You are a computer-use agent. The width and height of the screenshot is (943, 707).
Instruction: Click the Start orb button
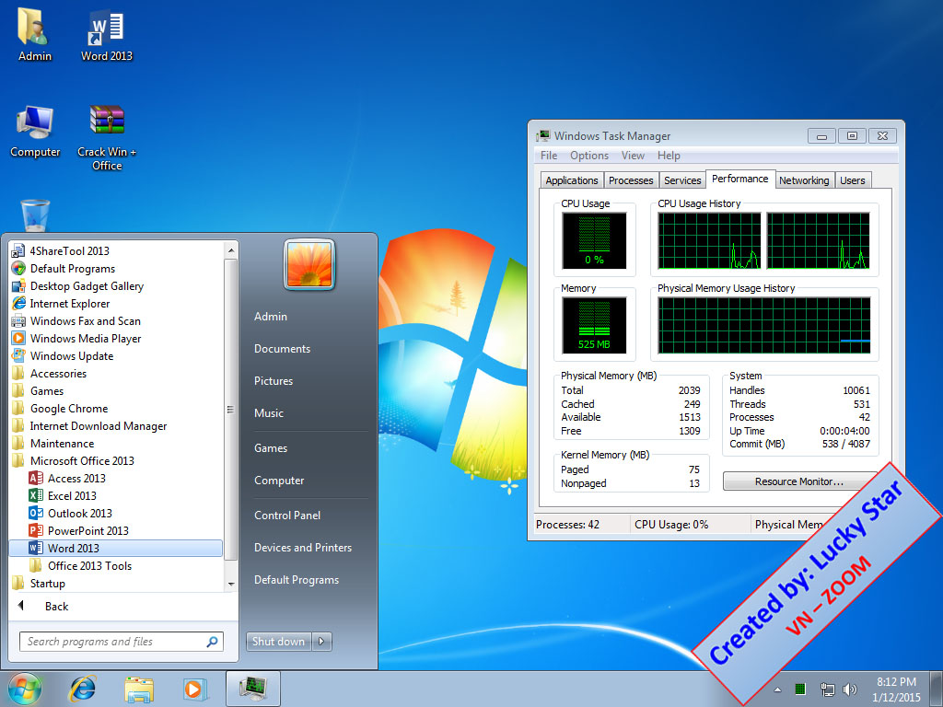pyautogui.click(x=25, y=689)
